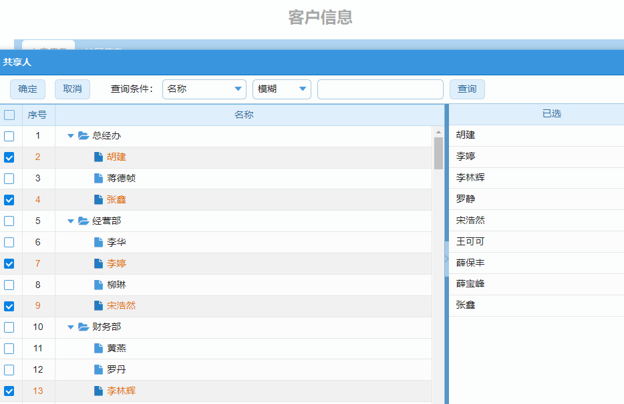The image size is (624, 404).
Task: Toggle the select-all checkbox in header
Action: point(9,115)
